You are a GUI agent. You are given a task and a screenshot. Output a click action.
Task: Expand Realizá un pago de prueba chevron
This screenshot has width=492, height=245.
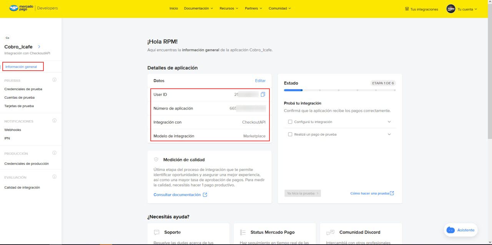coord(389,134)
